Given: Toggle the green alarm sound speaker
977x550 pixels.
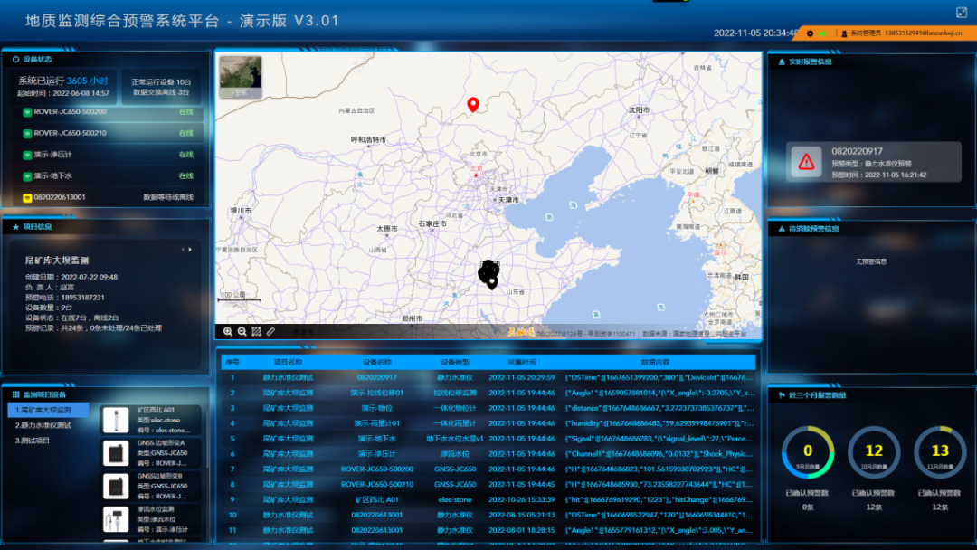Looking at the screenshot, I should (822, 33).
